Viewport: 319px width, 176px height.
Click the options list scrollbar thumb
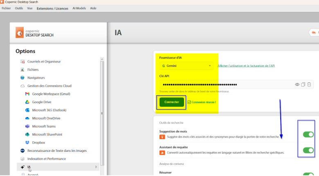point(102,113)
